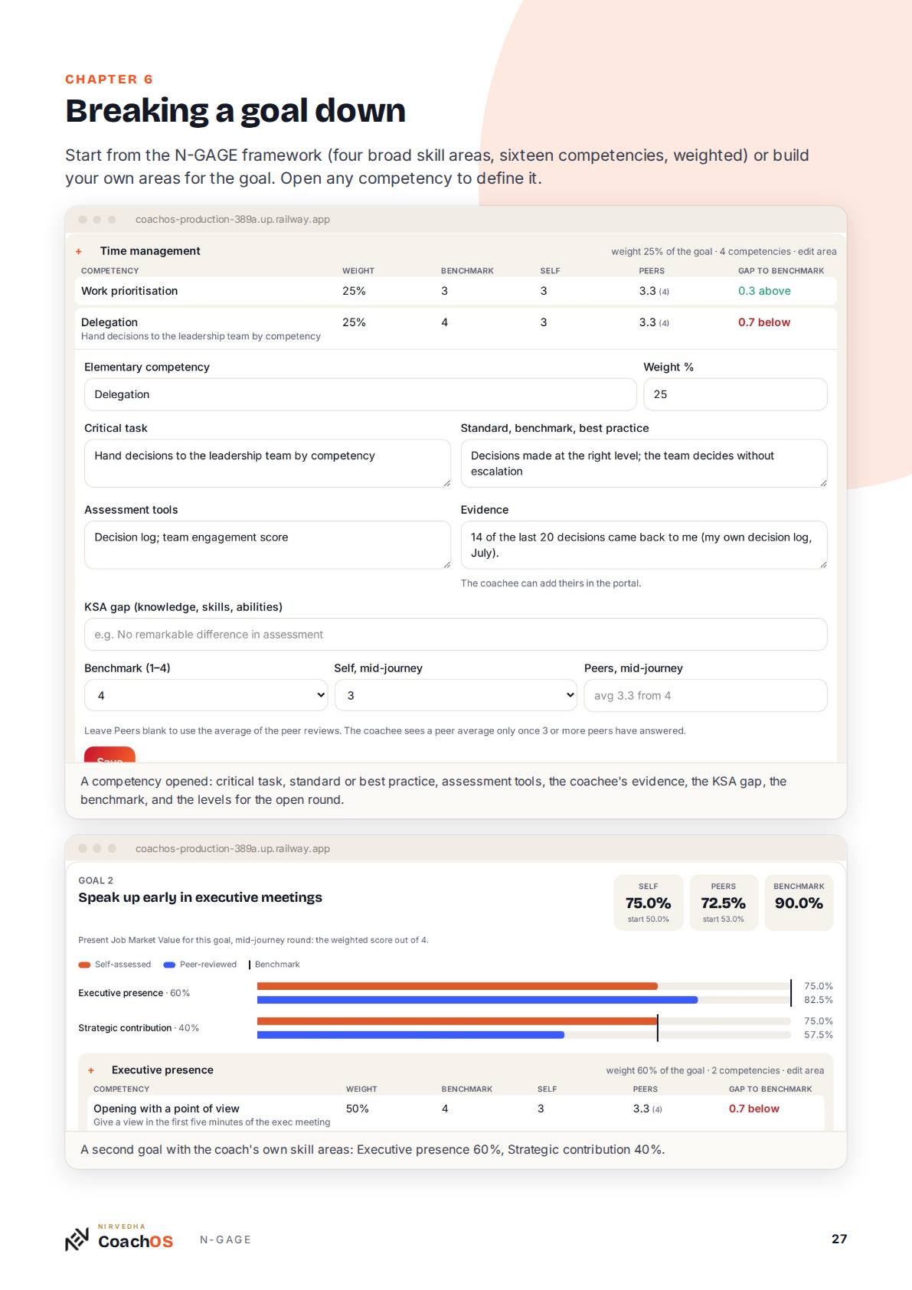This screenshot has height=1290, width=912.
Task: Click '0.7 below' in Opening with a point of view row
Action: coord(754,1109)
